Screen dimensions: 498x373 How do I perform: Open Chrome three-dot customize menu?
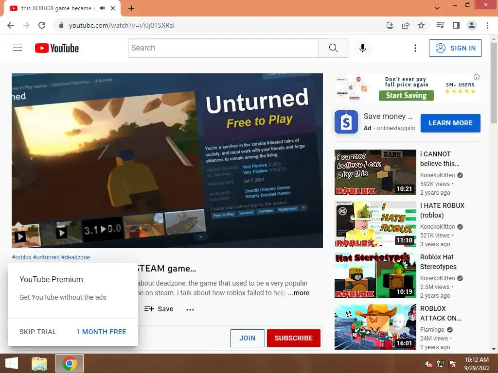tap(487, 25)
